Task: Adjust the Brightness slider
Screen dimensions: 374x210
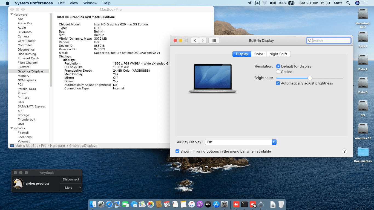Action: click(x=309, y=78)
